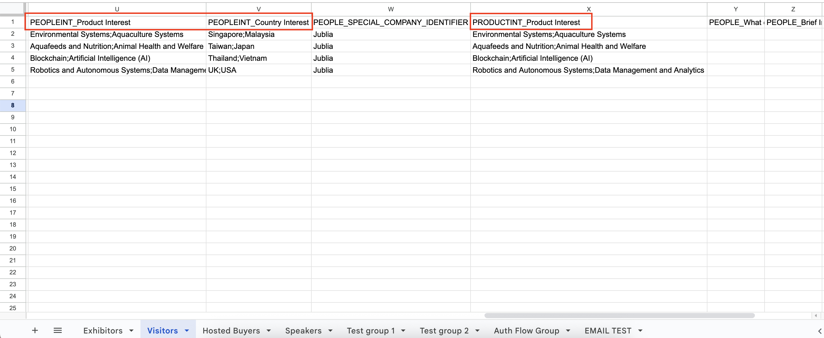824x338 pixels.
Task: Select PEOPLEINT_Country Interest header cell
Action: click(x=258, y=22)
